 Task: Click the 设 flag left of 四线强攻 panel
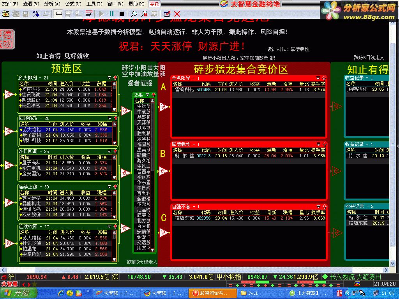pos(9,131)
